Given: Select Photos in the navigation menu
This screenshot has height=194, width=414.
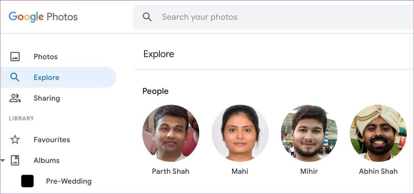Looking at the screenshot, I should 46,56.
